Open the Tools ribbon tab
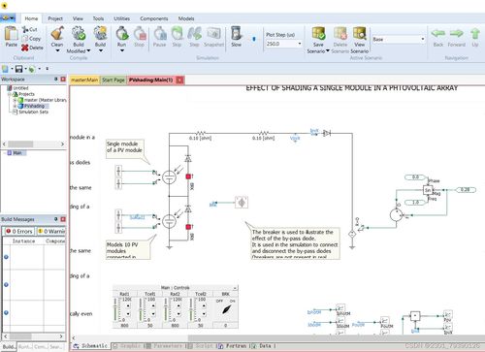The width and height of the screenshot is (485, 352). tap(98, 18)
